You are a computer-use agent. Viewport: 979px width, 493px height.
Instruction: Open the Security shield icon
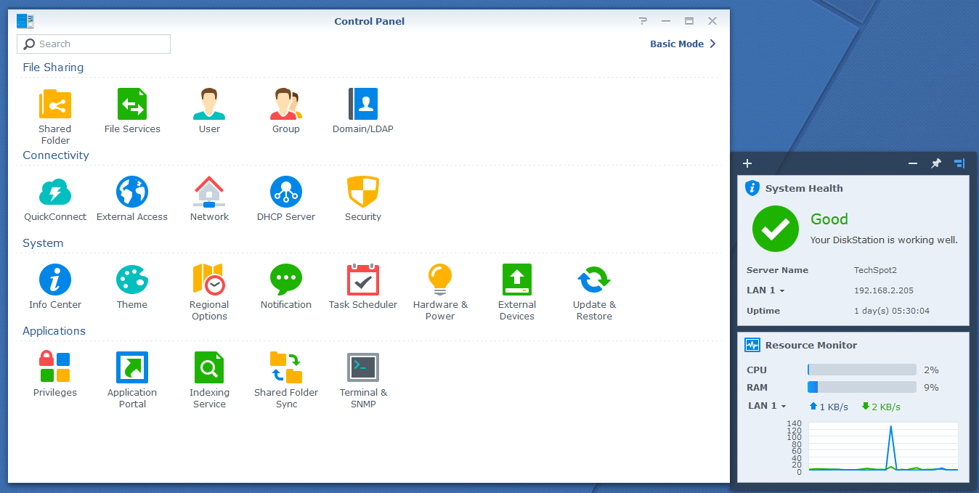tap(363, 192)
